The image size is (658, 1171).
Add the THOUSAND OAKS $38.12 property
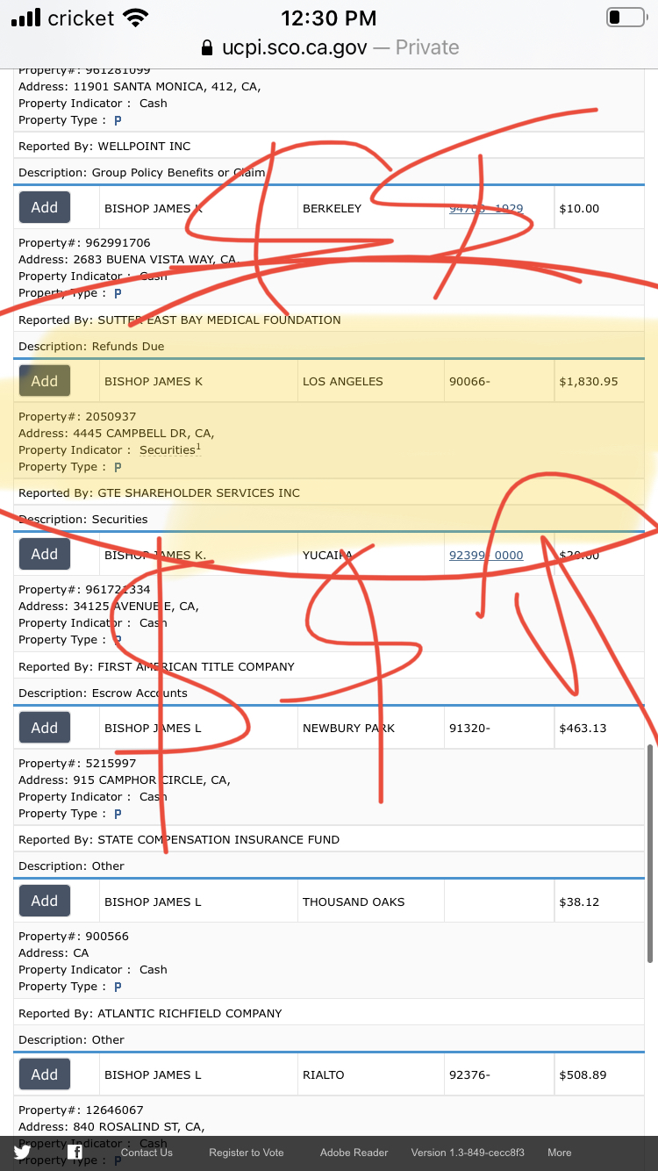[45, 901]
